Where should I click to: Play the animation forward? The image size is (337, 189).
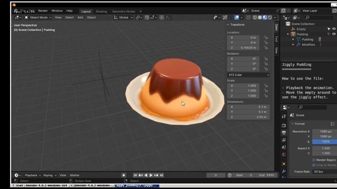[151, 175]
